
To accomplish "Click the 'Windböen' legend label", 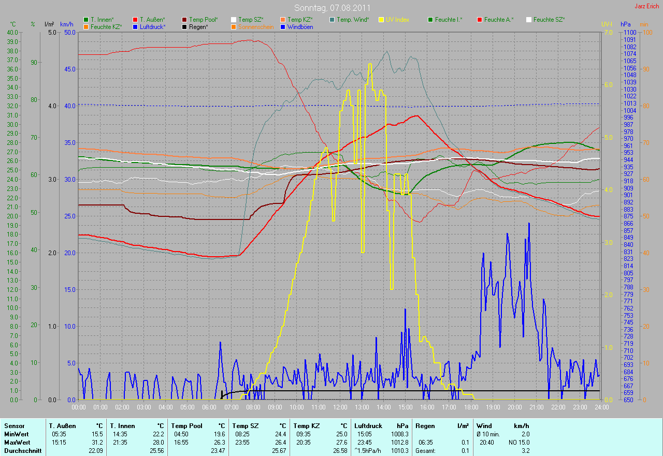I will click(x=300, y=26).
